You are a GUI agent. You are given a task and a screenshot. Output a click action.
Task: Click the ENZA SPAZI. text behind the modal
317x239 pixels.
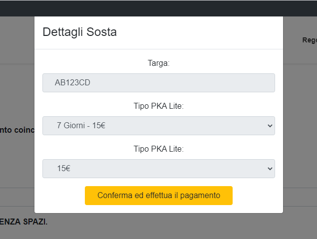click(x=23, y=222)
